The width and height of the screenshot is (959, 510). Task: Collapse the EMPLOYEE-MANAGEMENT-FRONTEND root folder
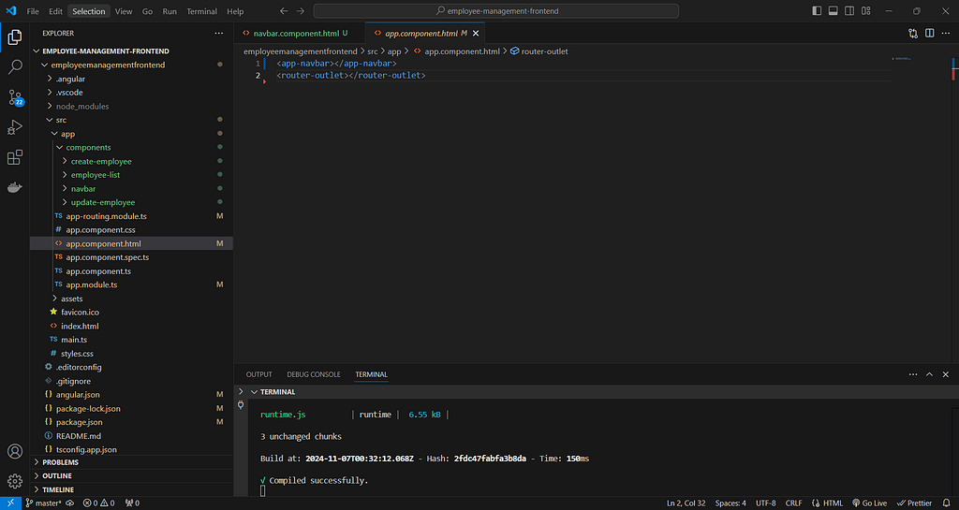point(131,51)
